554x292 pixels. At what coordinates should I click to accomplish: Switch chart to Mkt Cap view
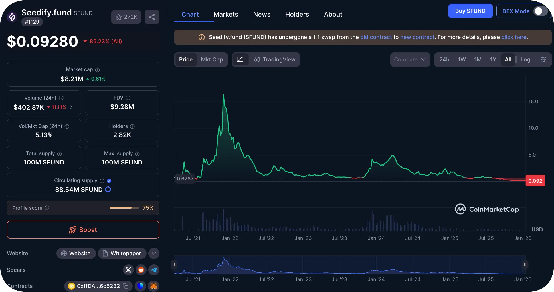pos(212,59)
